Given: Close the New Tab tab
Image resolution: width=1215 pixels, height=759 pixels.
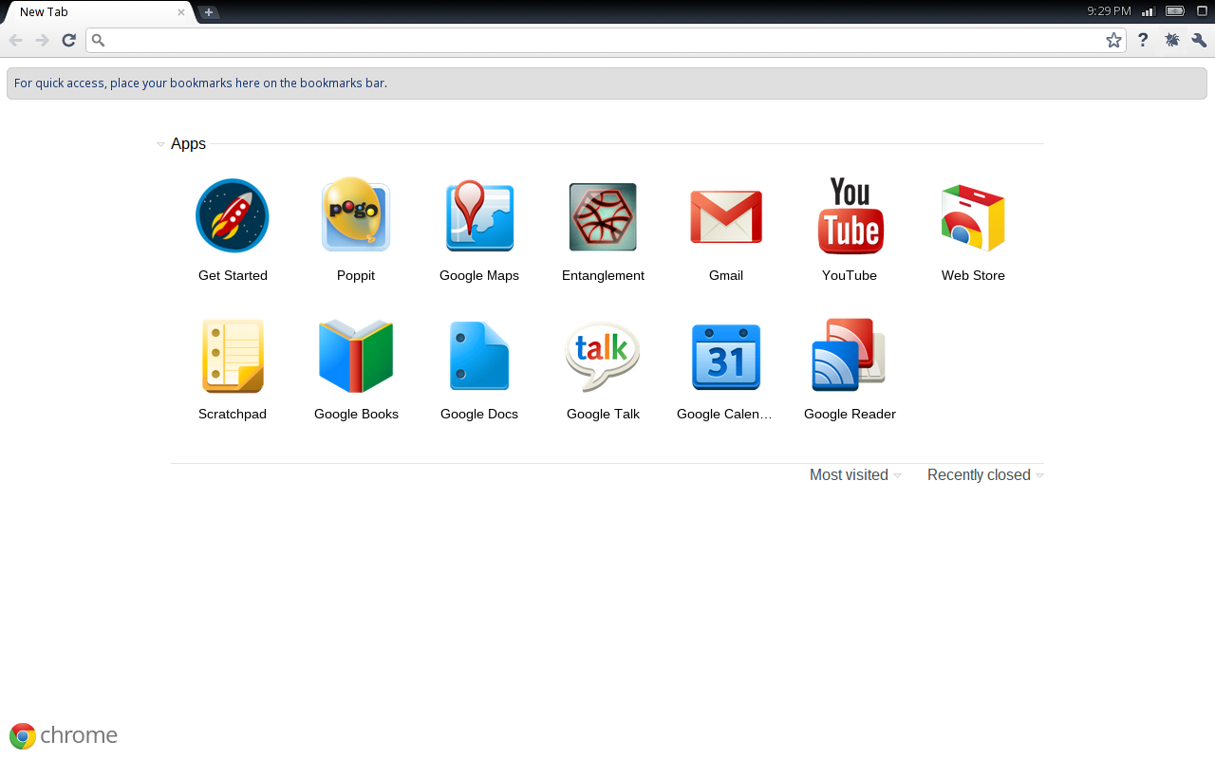Looking at the screenshot, I should [181, 12].
